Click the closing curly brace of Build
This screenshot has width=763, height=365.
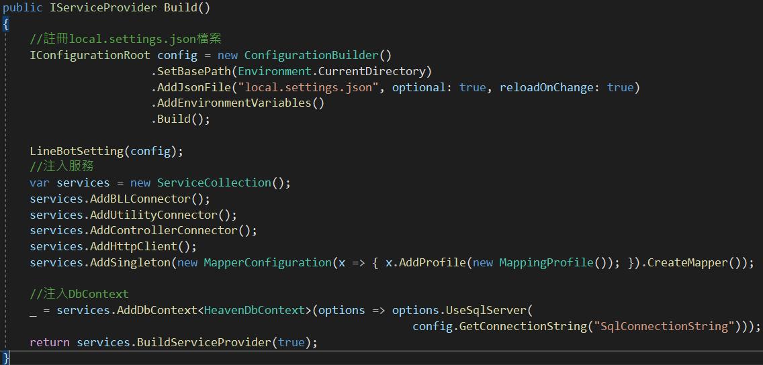click(5, 357)
